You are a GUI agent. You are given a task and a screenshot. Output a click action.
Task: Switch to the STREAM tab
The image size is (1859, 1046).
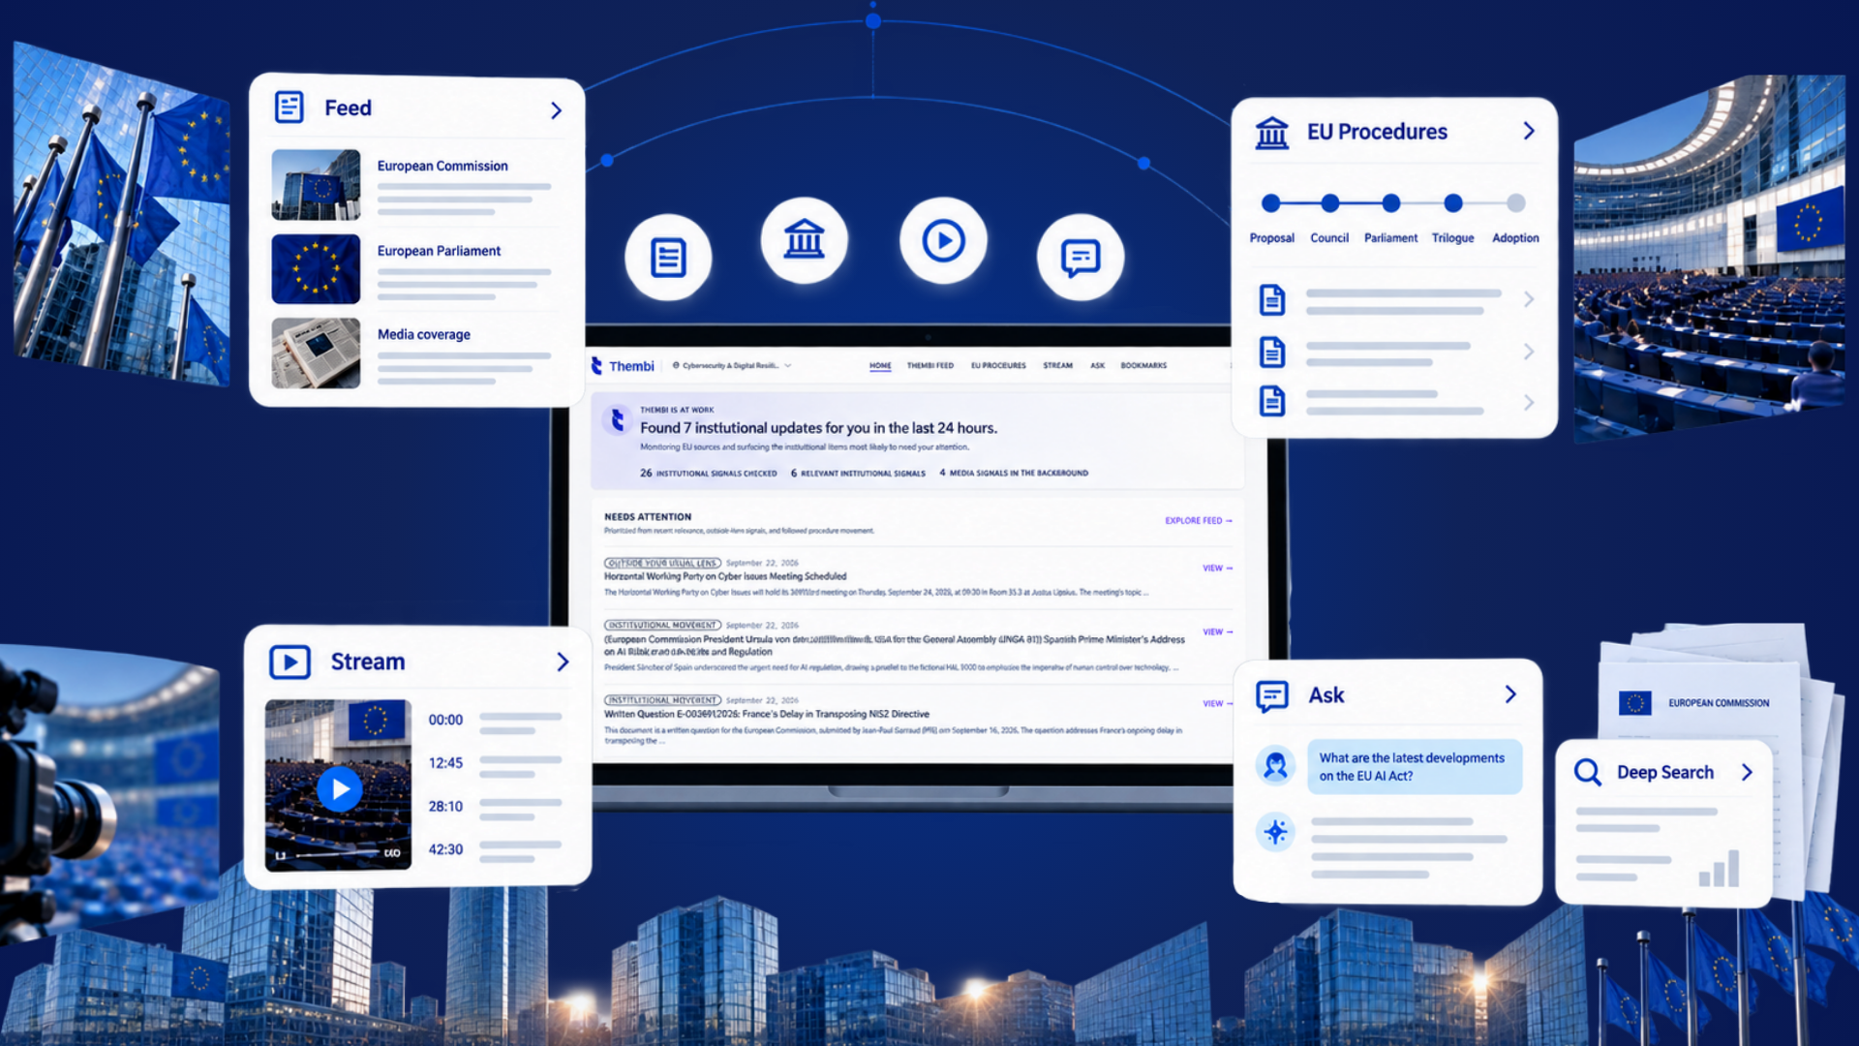click(x=1057, y=366)
